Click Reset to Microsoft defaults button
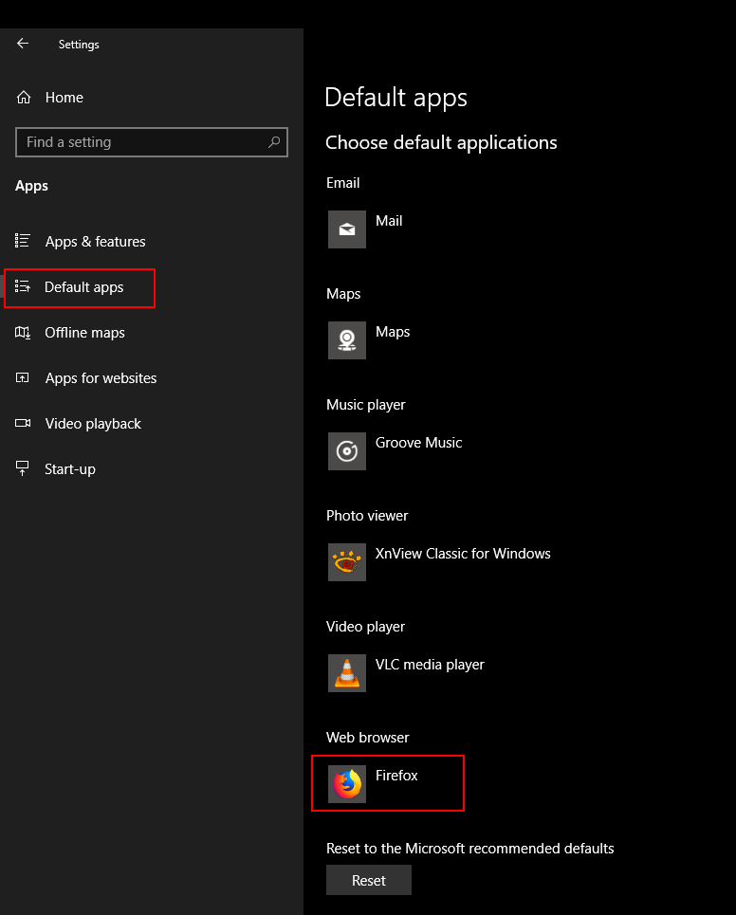This screenshot has width=736, height=915. tap(369, 880)
